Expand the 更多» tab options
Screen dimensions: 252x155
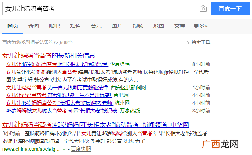click(201, 26)
